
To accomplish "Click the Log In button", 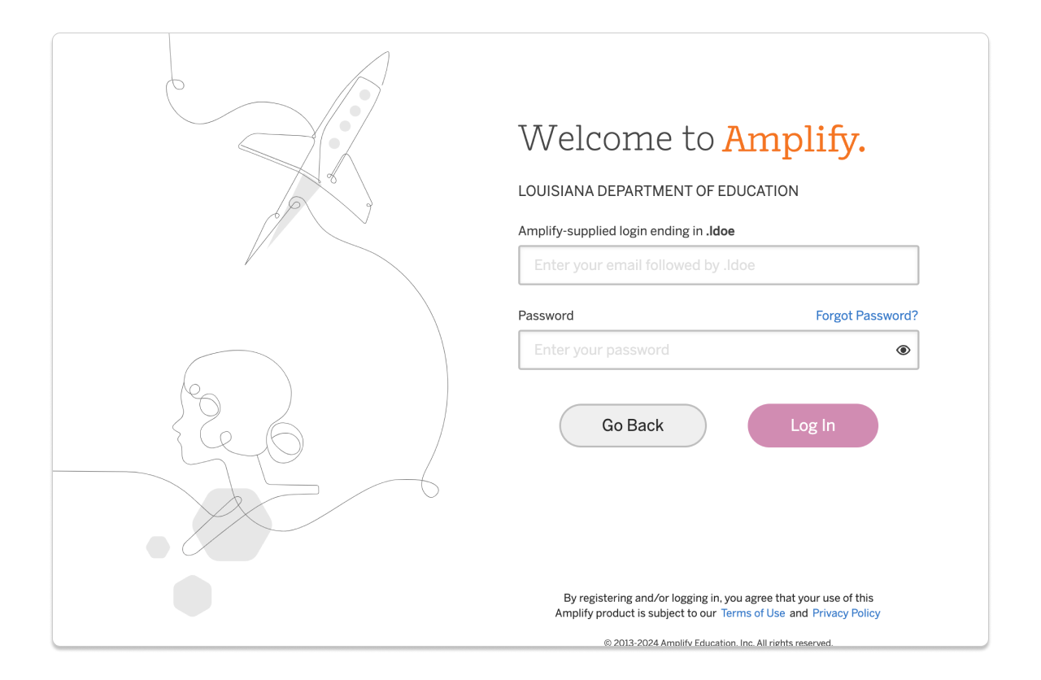I will pyautogui.click(x=812, y=425).
